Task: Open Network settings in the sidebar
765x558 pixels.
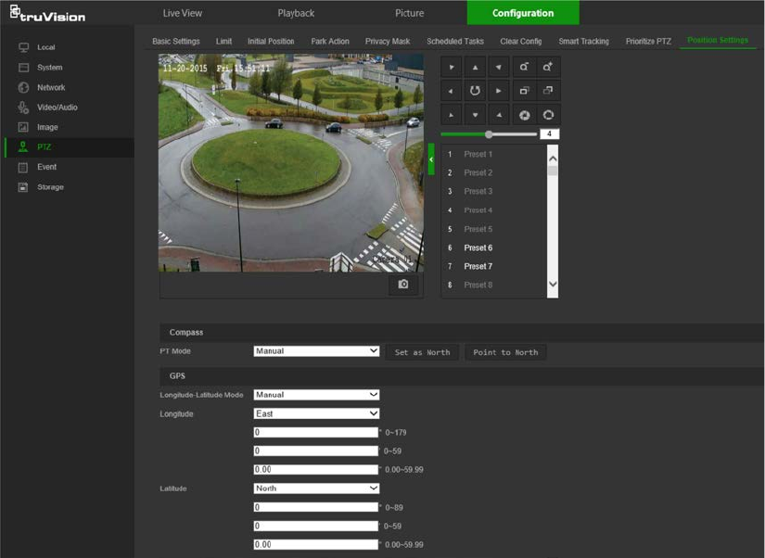Action: 51,87
